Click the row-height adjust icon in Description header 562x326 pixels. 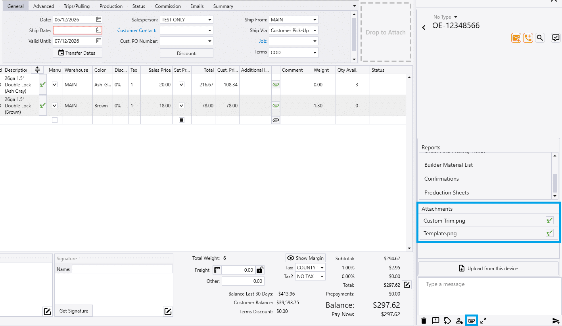[37, 70]
